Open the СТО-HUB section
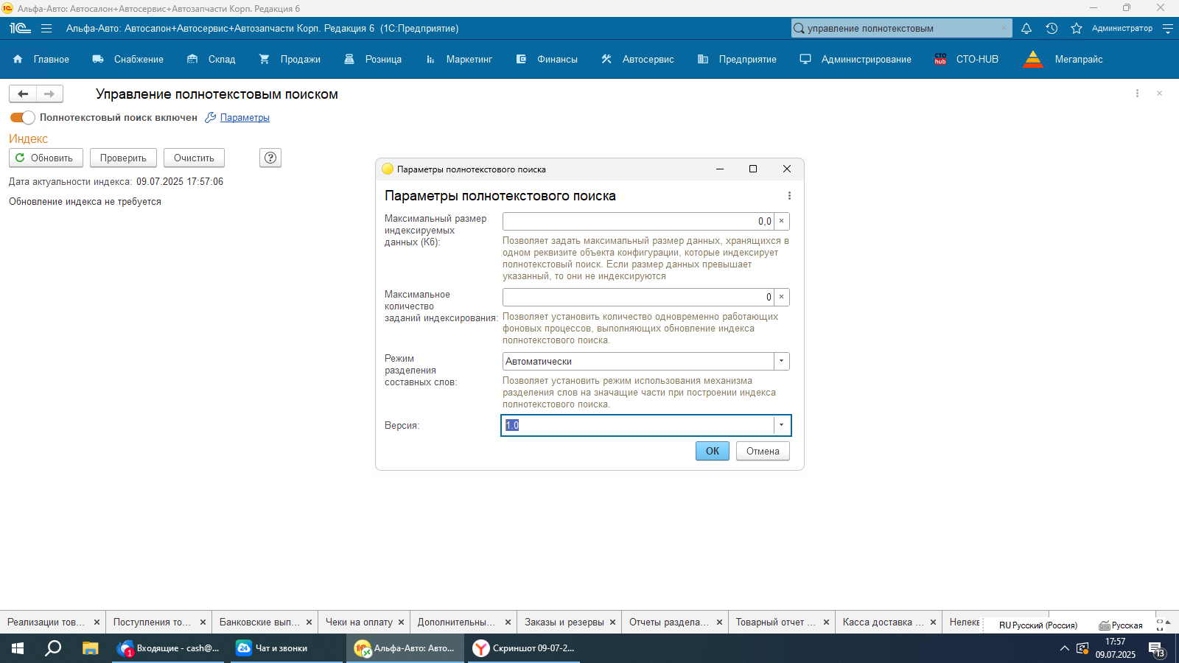The height and width of the screenshot is (663, 1179). tap(966, 59)
